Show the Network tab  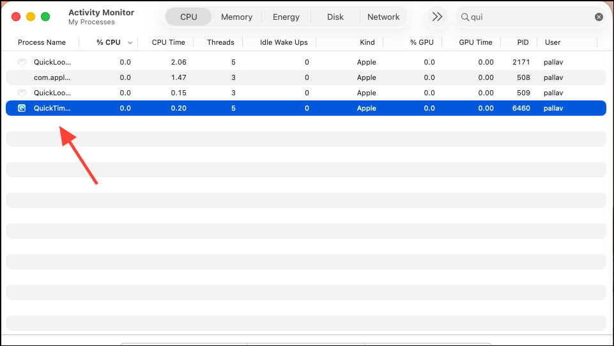[383, 17]
